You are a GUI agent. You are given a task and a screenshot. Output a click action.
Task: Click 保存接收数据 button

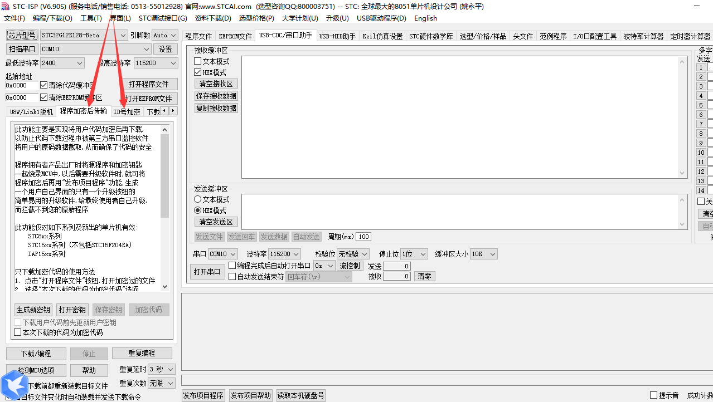click(216, 96)
